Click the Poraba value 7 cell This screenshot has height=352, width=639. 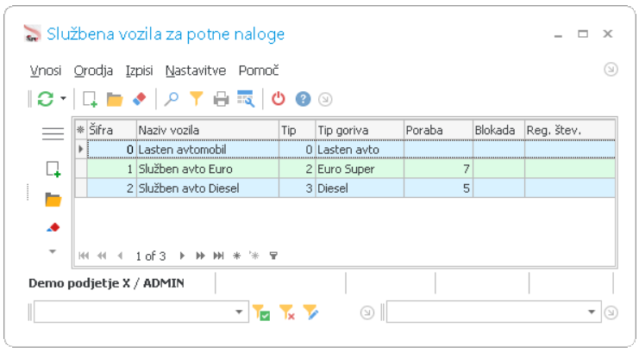point(438,169)
